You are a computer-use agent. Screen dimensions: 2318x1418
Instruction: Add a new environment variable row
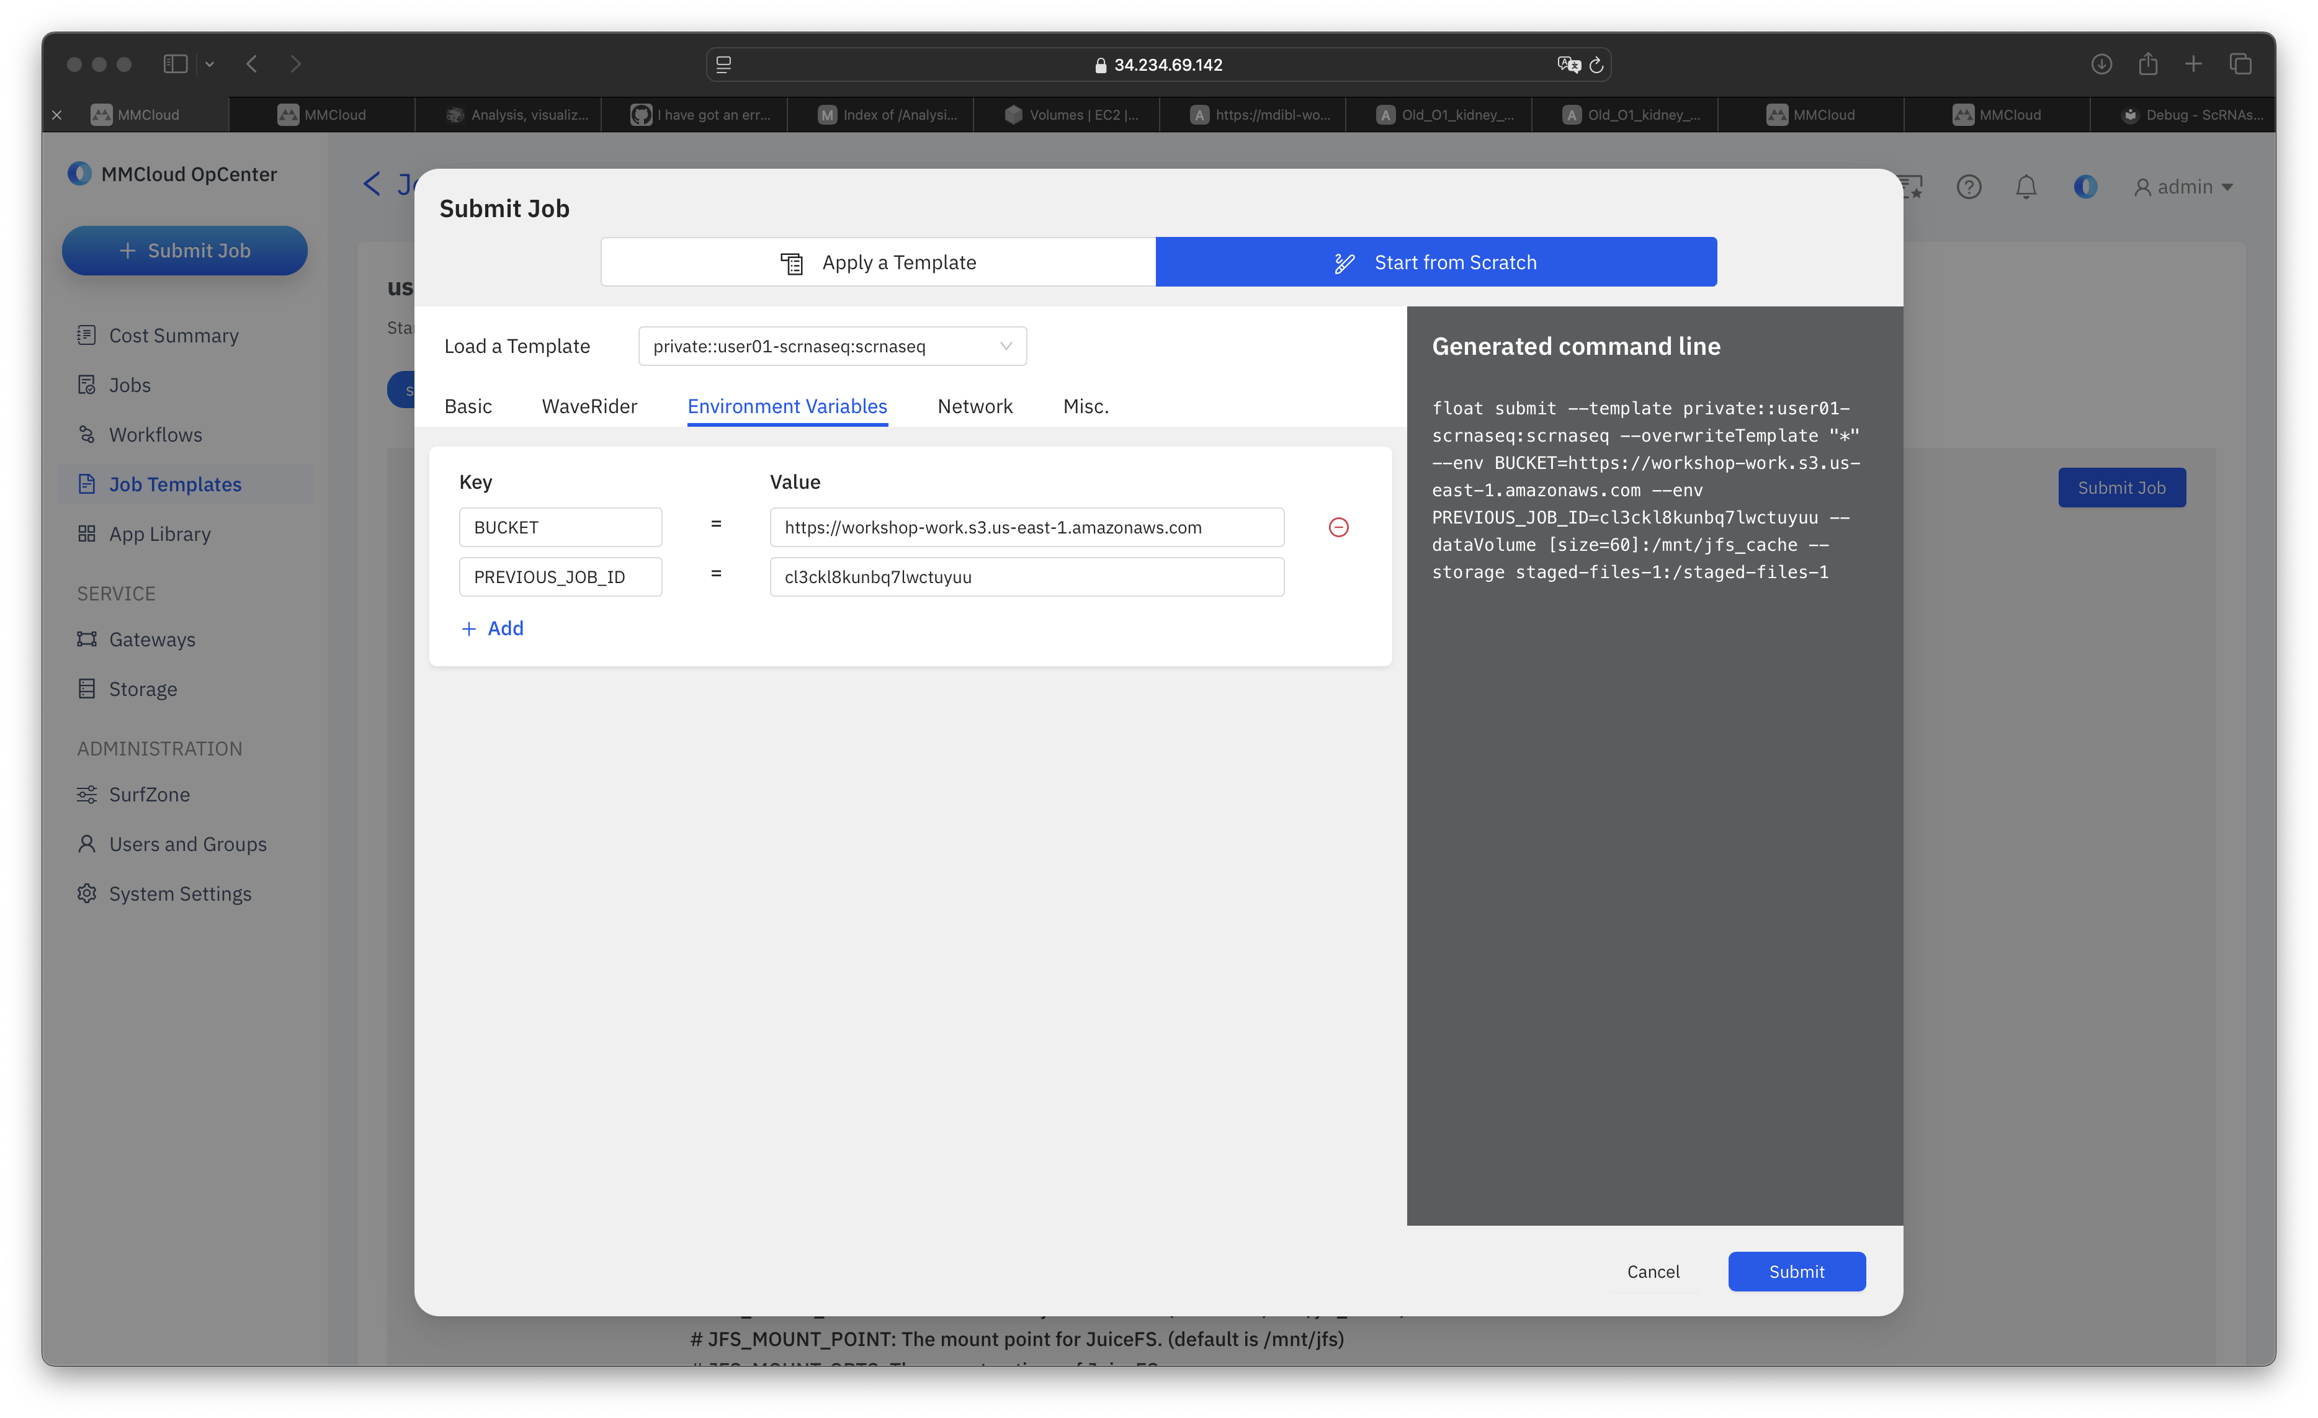pyautogui.click(x=492, y=628)
